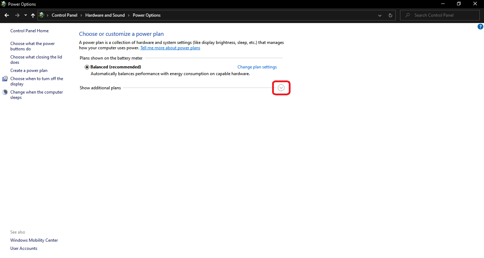This screenshot has width=484, height=258.
Task: Expand Show additional plans
Action: click(281, 88)
